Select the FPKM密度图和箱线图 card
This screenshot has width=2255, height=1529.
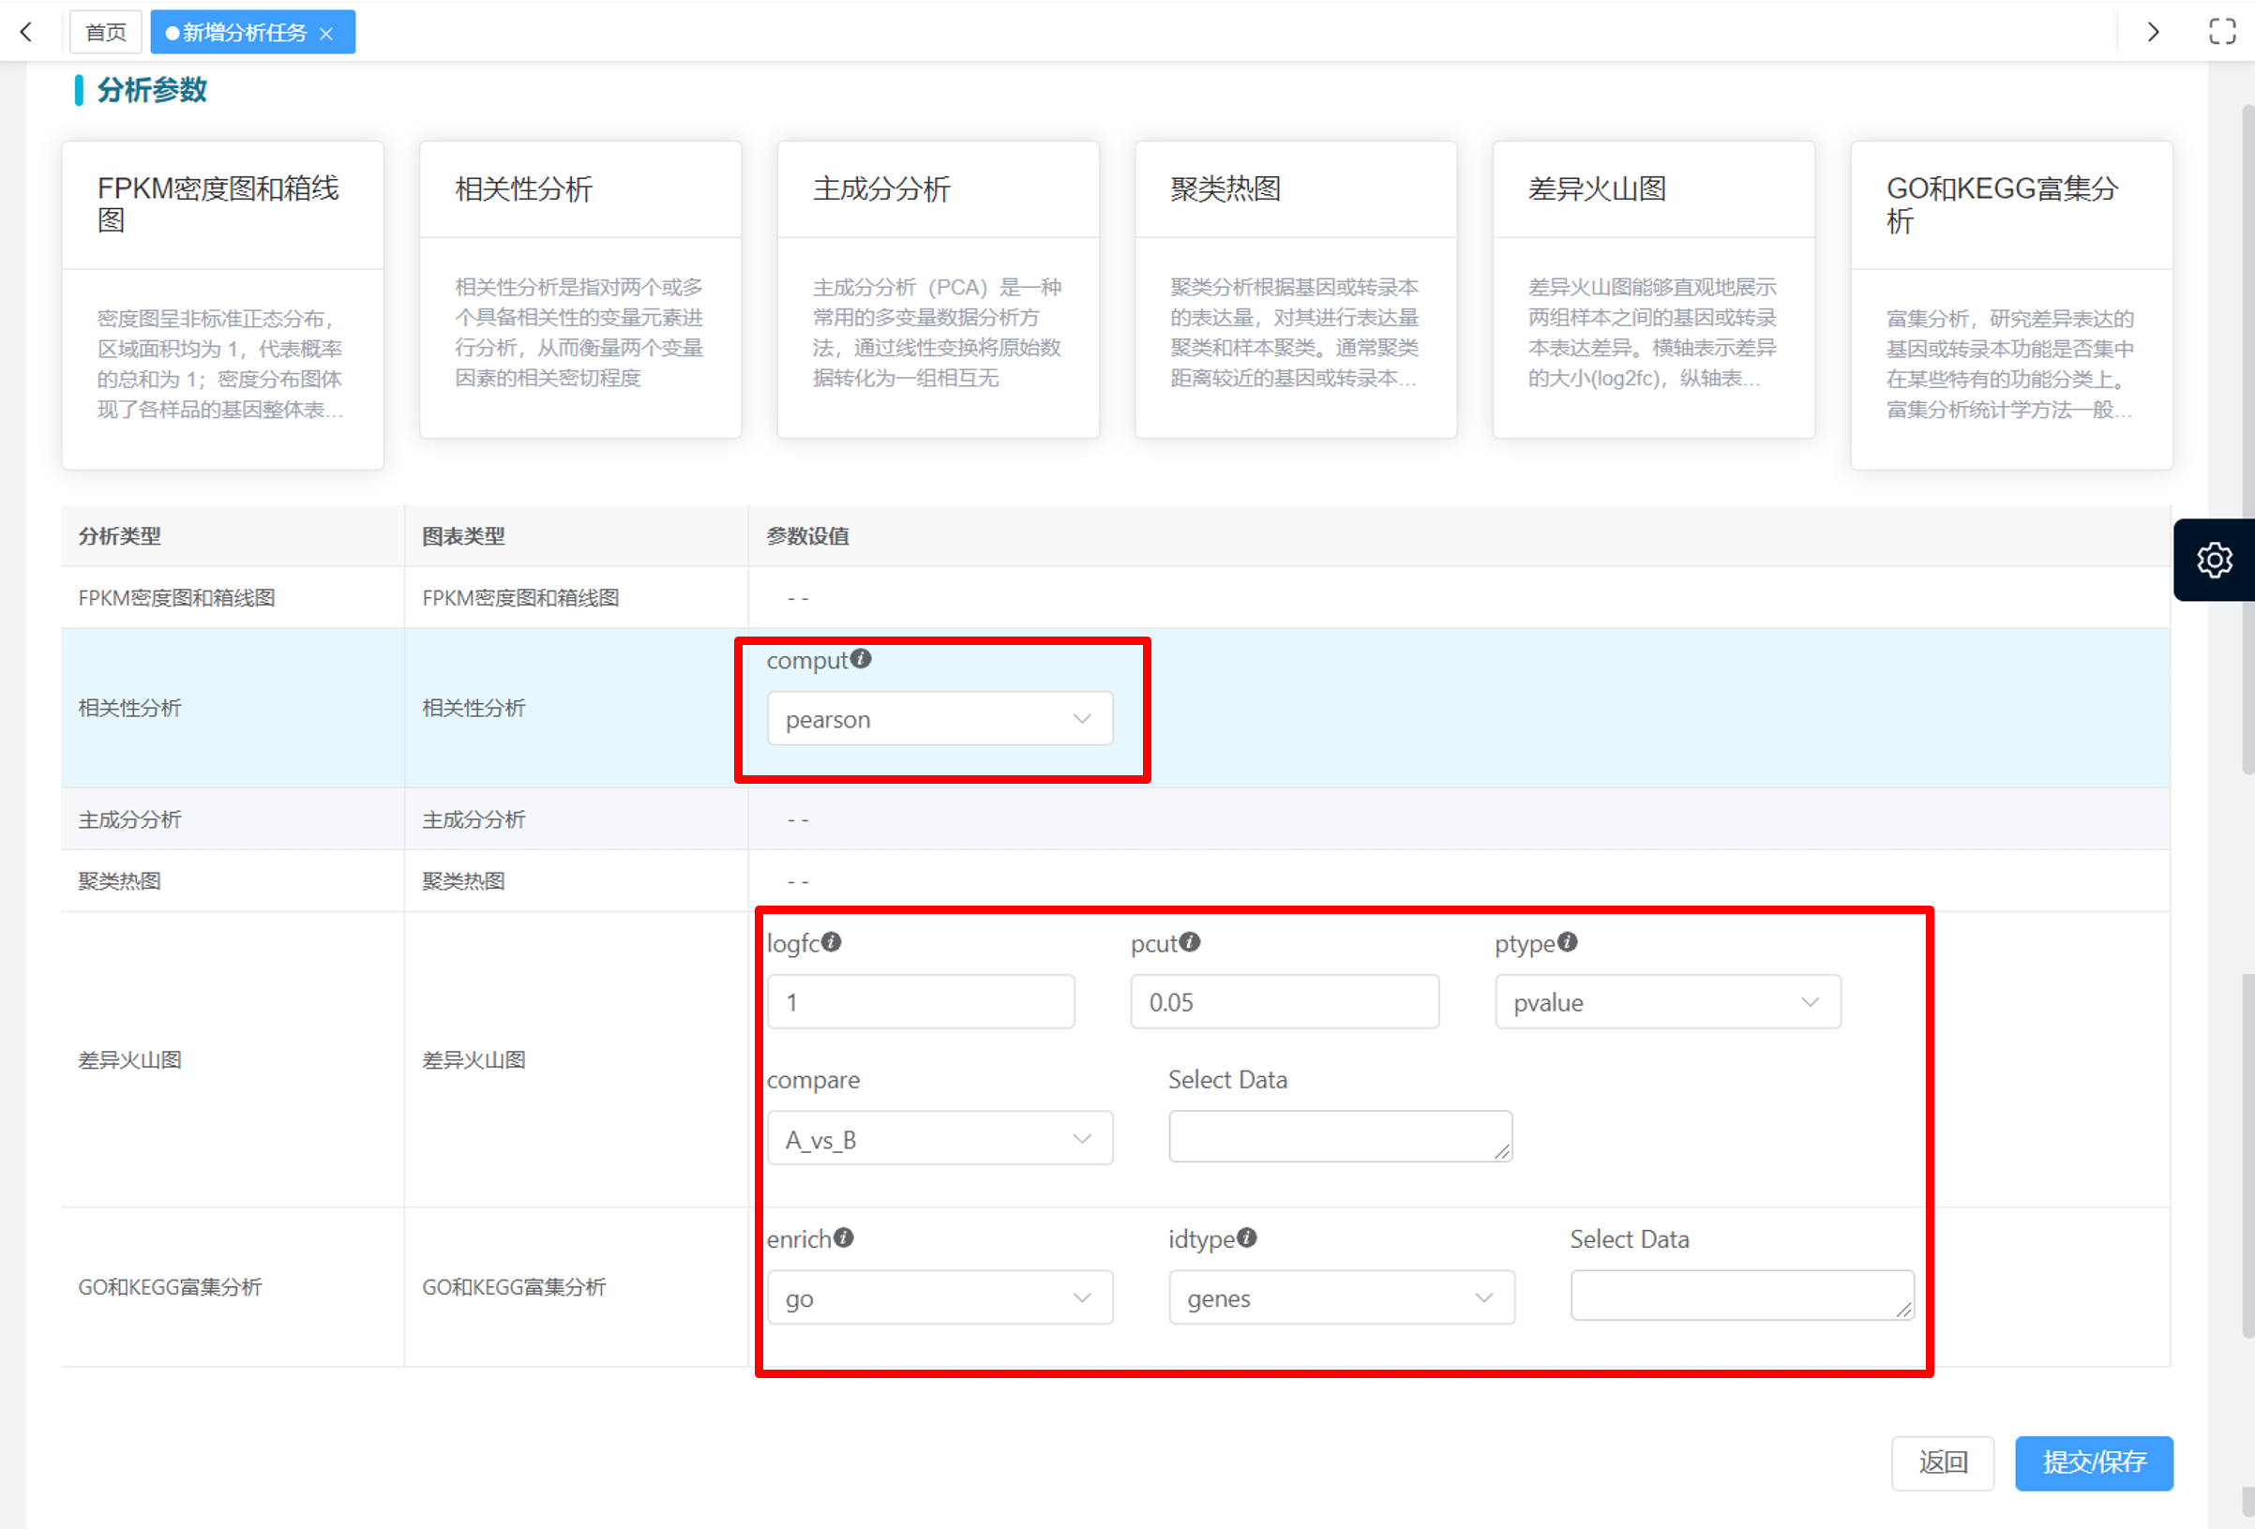222,306
